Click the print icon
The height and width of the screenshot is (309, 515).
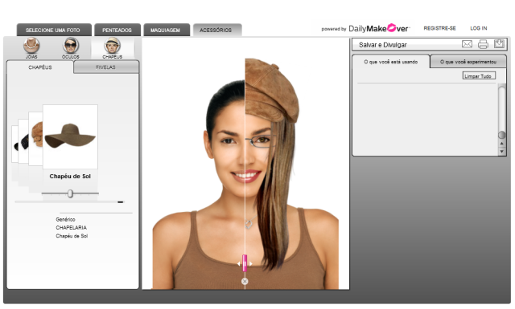point(483,44)
